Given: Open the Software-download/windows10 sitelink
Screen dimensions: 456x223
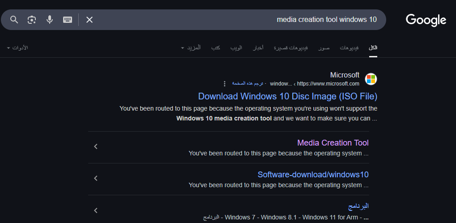Looking at the screenshot, I should click(x=313, y=174).
